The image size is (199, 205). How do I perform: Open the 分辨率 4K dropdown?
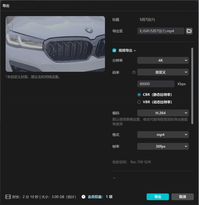[163, 60]
